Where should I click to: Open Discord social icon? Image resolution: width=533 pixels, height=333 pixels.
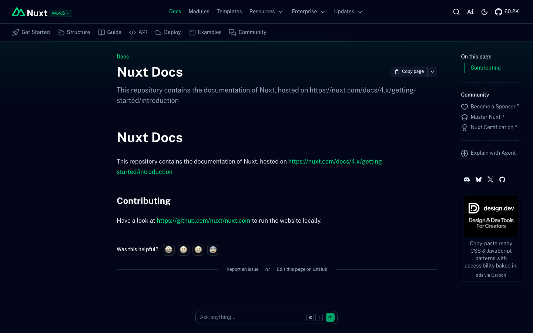(x=467, y=179)
